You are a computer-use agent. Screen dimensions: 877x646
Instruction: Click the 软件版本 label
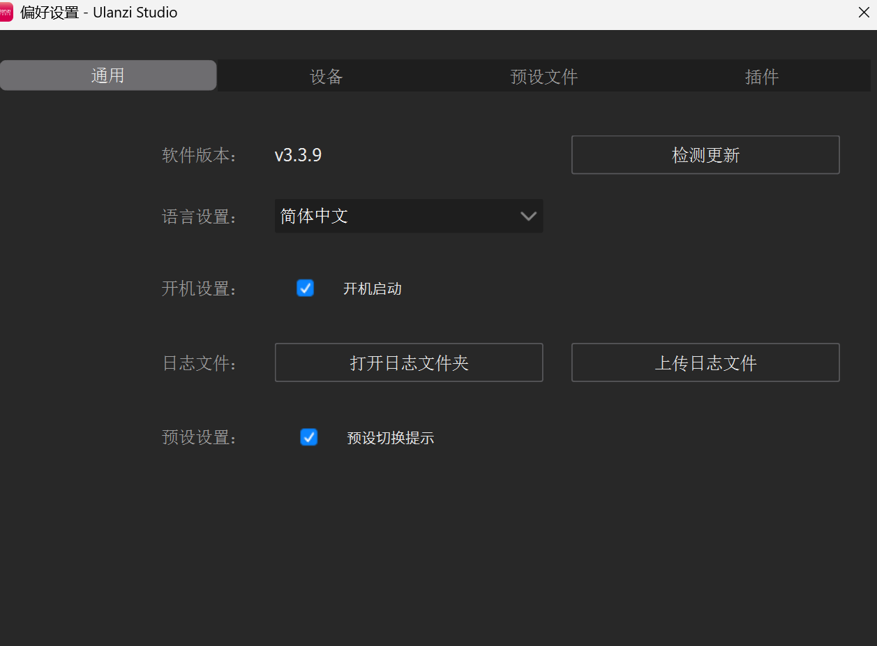(200, 155)
